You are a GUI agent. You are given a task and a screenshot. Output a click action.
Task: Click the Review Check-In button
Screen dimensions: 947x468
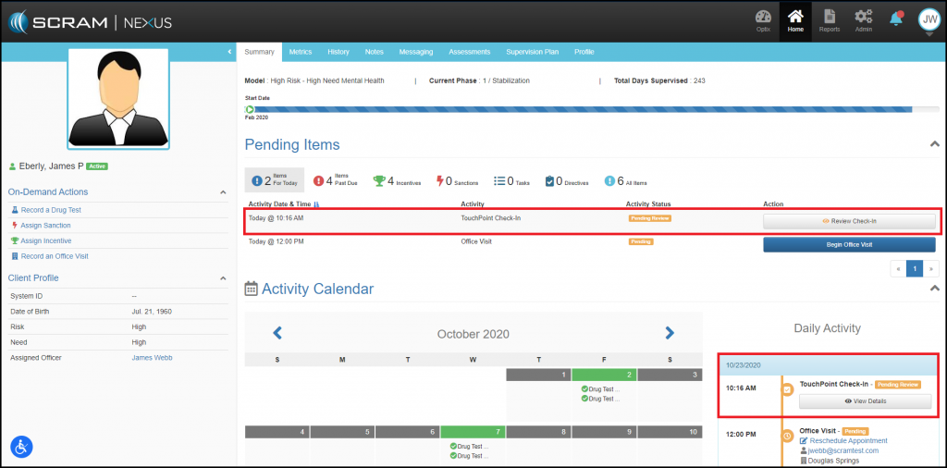tap(849, 221)
